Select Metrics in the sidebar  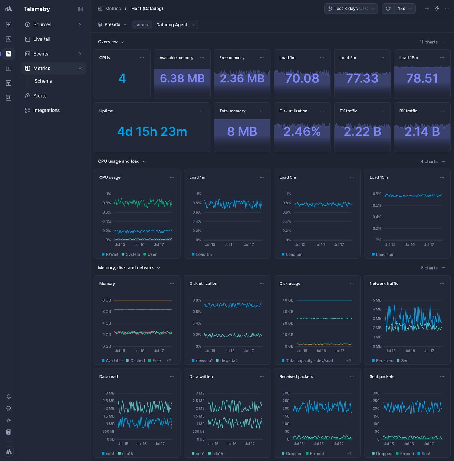[x=53, y=68]
